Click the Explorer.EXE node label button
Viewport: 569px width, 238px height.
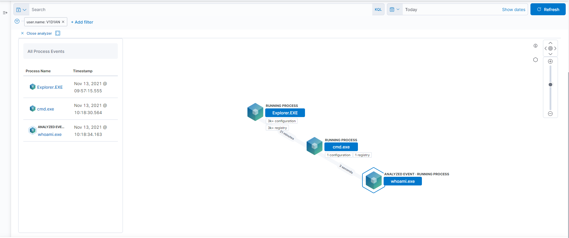tap(285, 113)
